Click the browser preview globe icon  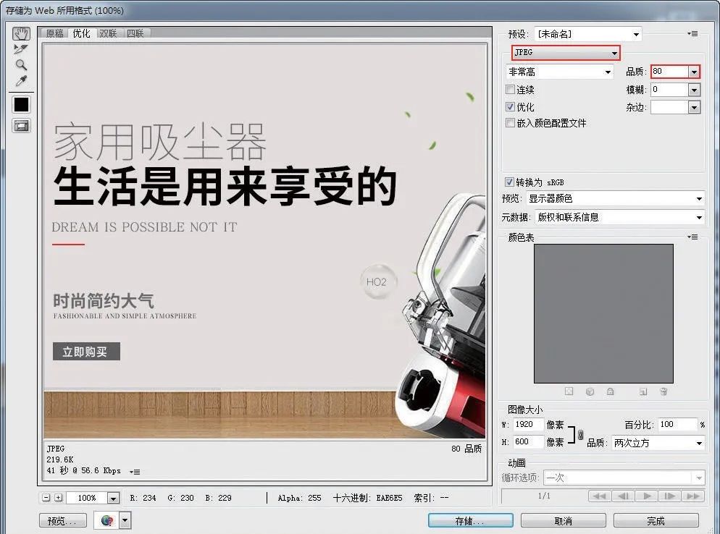[107, 521]
